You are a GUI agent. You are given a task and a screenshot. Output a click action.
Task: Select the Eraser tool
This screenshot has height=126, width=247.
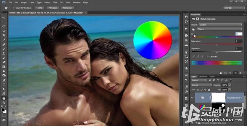point(4,62)
